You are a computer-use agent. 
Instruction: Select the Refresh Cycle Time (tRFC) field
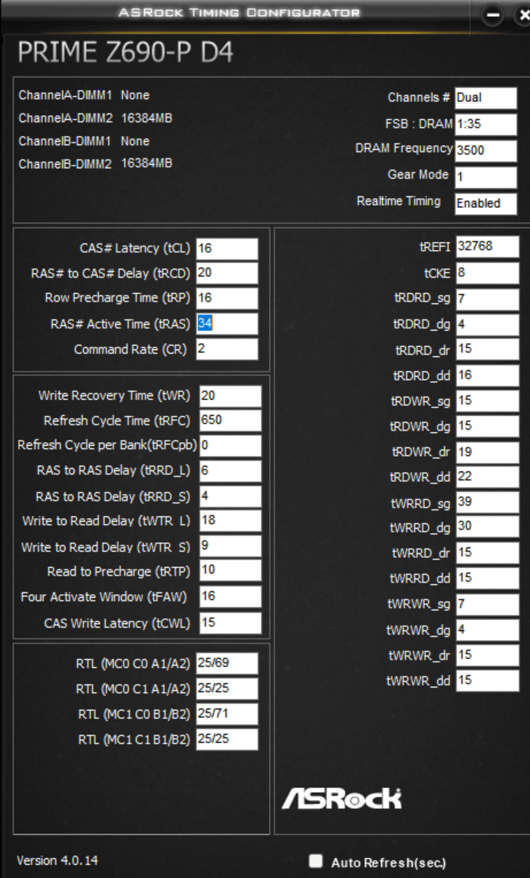231,421
